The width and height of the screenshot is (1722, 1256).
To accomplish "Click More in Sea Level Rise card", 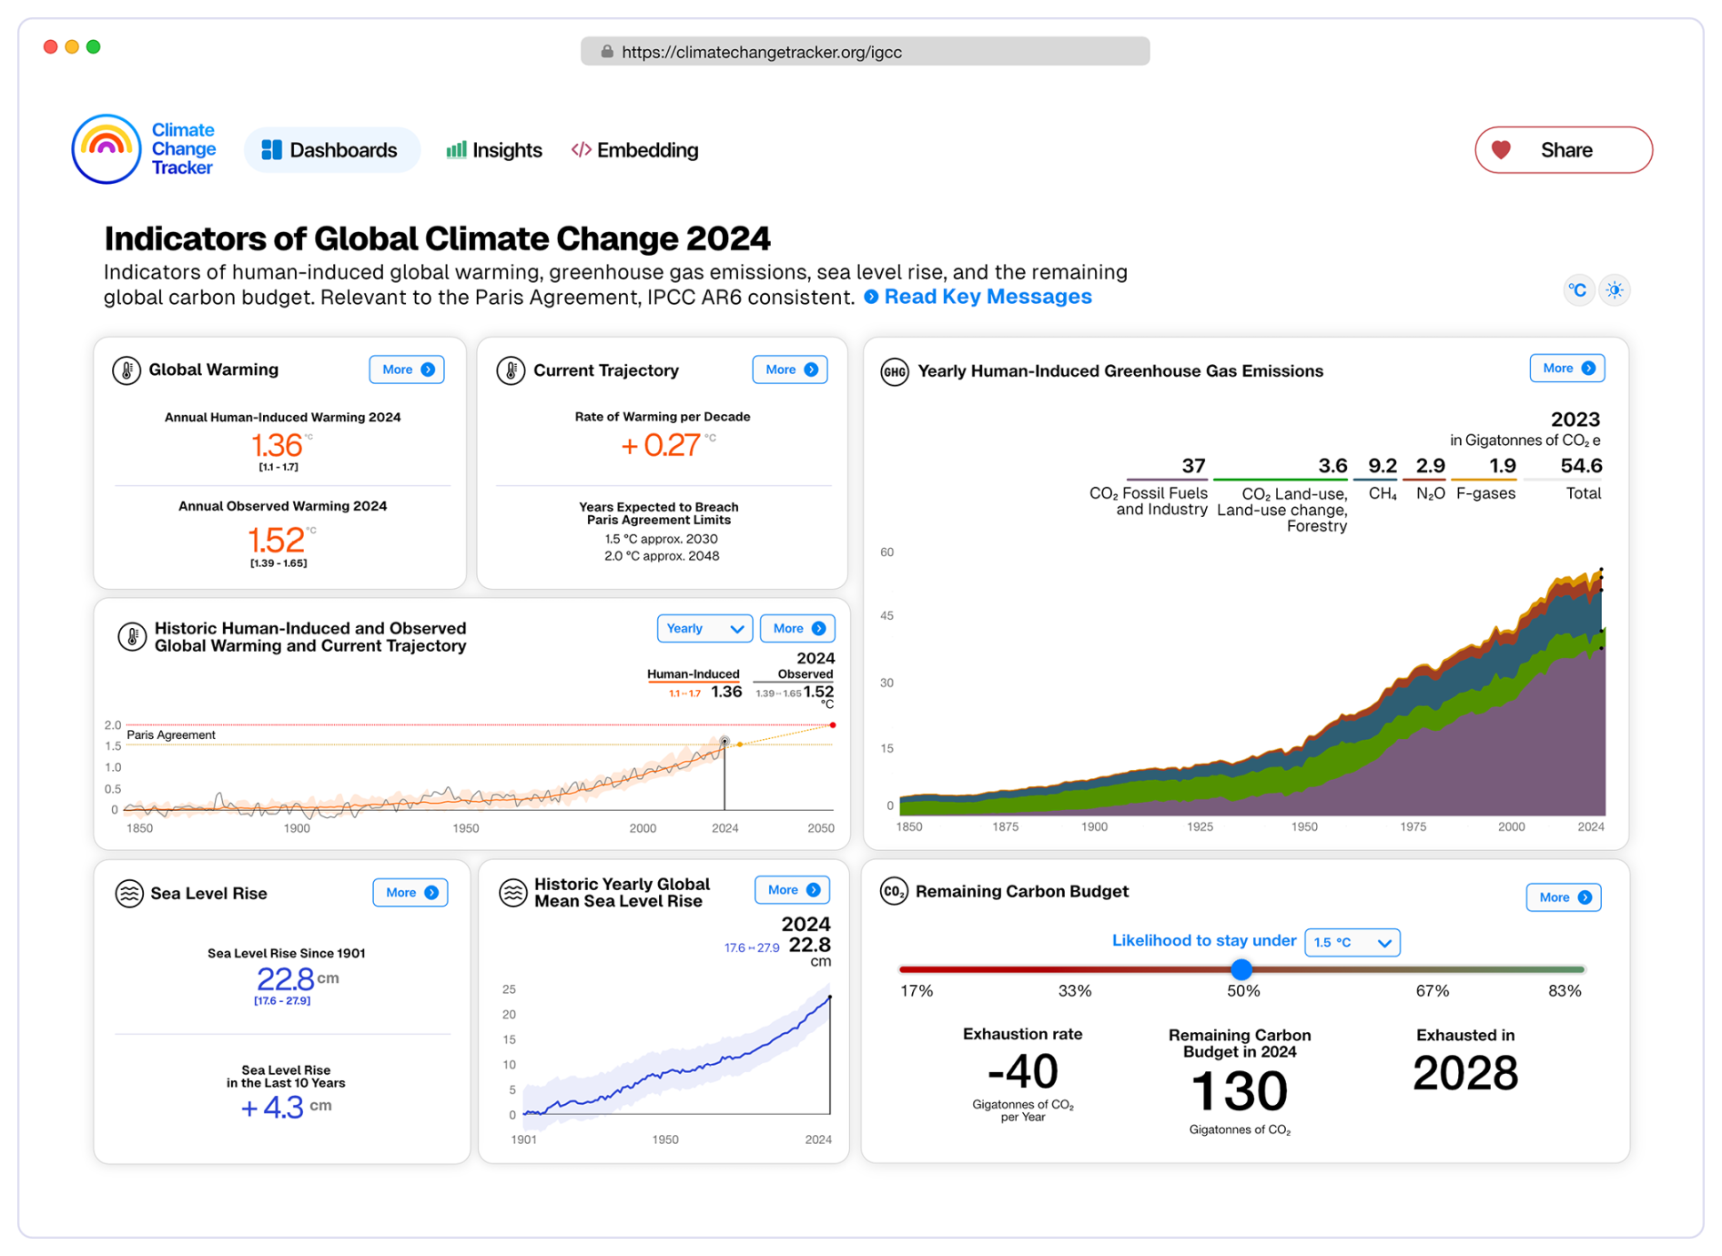I will click(x=410, y=893).
